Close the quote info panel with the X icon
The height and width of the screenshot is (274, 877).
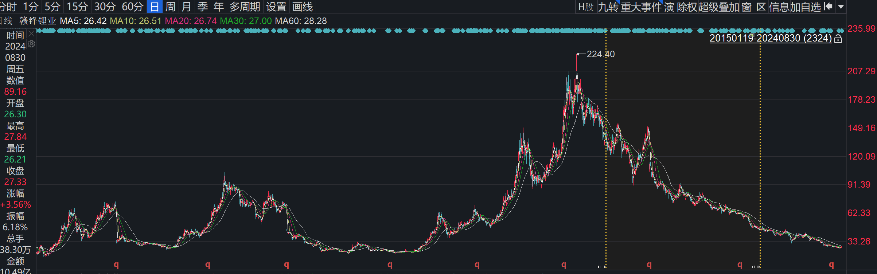pos(32,34)
